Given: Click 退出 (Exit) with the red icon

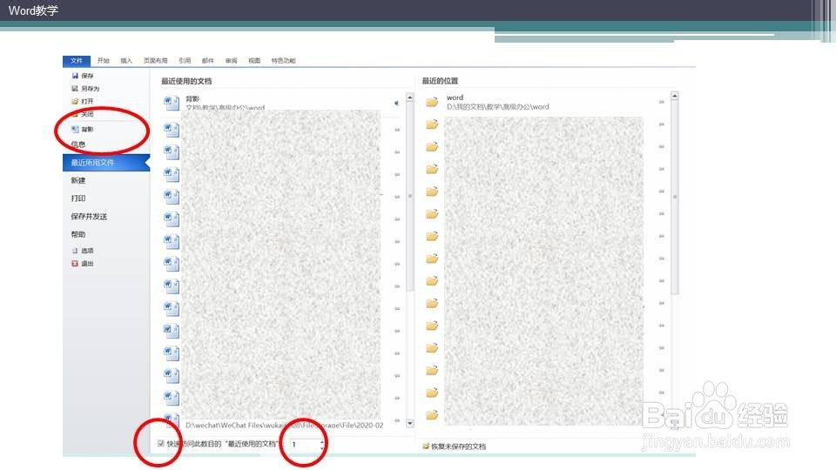Looking at the screenshot, I should 83,264.
